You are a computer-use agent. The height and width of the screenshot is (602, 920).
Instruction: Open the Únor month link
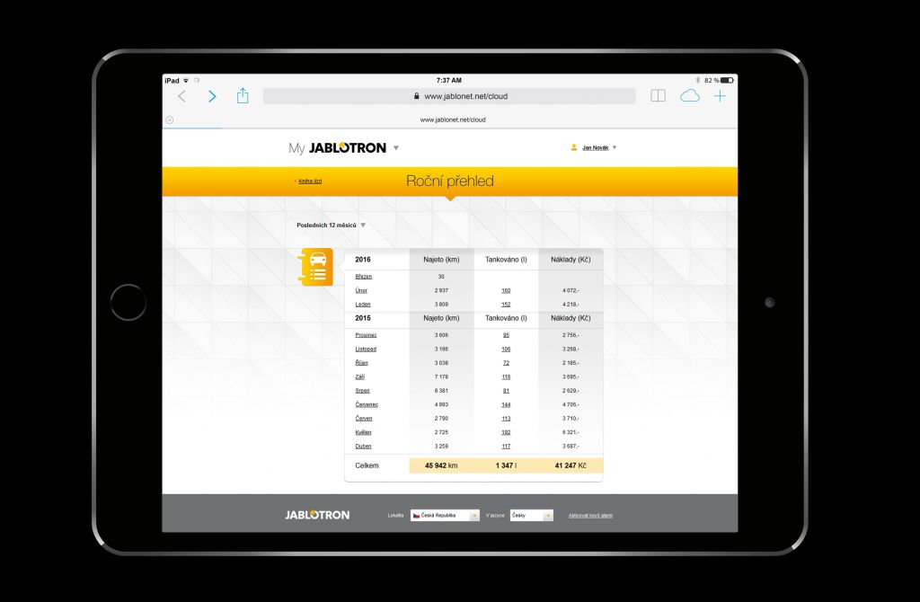click(x=361, y=291)
